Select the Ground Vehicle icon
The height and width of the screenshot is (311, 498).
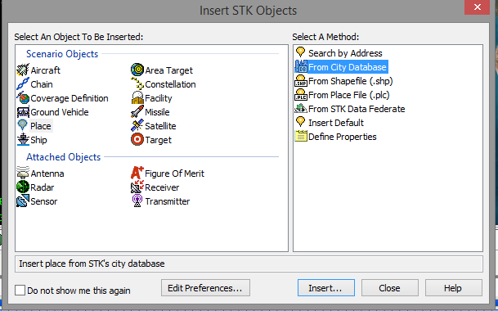(x=23, y=112)
